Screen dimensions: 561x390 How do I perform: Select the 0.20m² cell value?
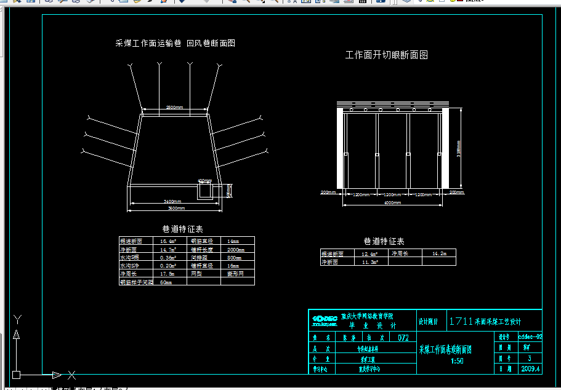(x=168, y=266)
